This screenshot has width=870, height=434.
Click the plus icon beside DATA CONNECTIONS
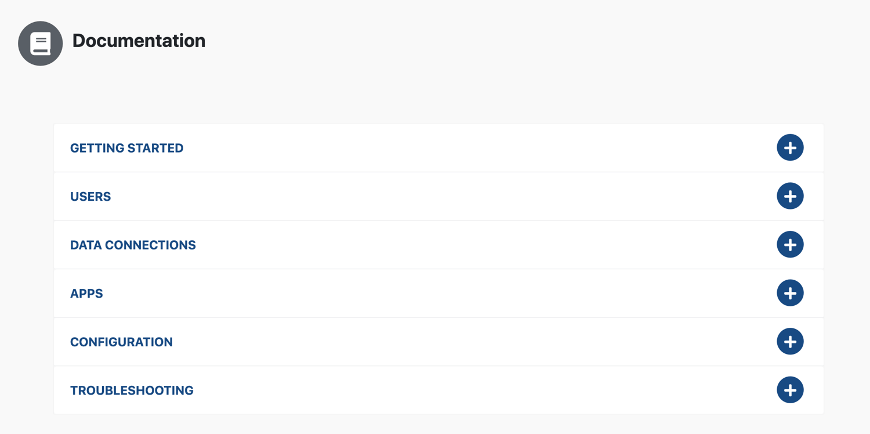click(x=790, y=245)
